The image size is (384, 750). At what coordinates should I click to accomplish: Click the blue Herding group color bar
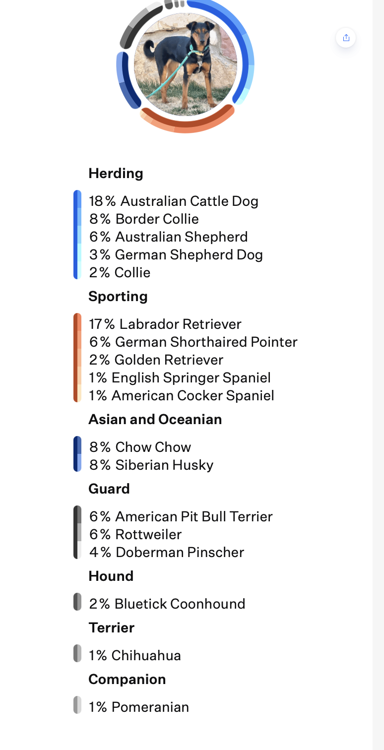(x=77, y=235)
